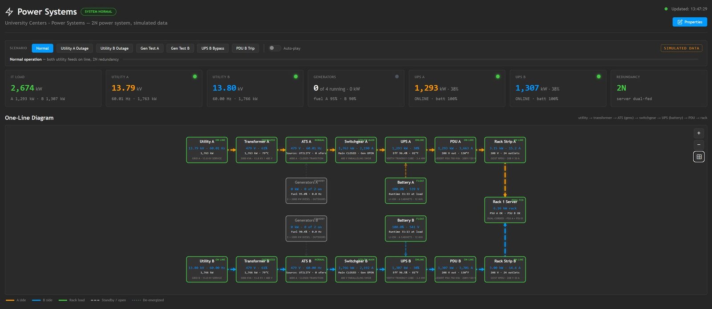The image size is (712, 309).
Task: Activate the UPS B Bypass scenario
Action: [x=213, y=48]
